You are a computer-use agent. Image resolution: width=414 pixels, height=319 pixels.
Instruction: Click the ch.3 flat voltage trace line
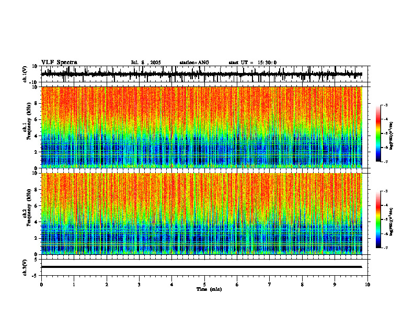[x=201, y=267]
